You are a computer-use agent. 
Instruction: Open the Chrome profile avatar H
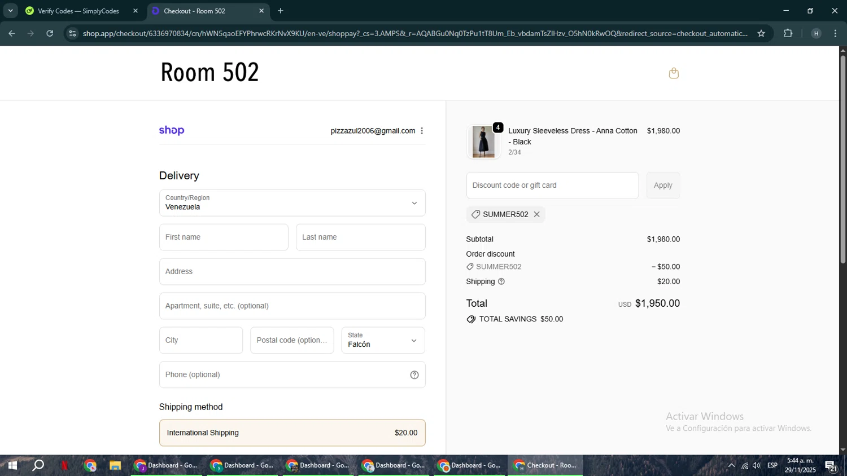click(816, 33)
